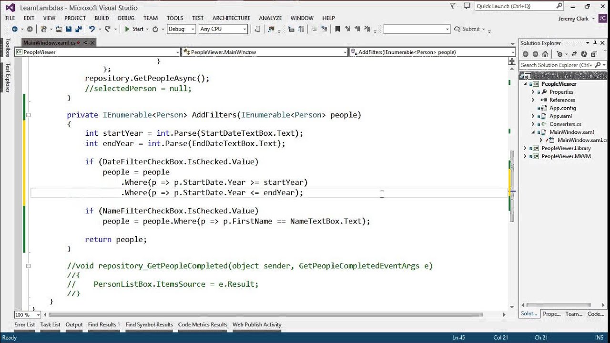Open the DEBUG menu
Viewport: 610px width, 343px height.
point(126,18)
